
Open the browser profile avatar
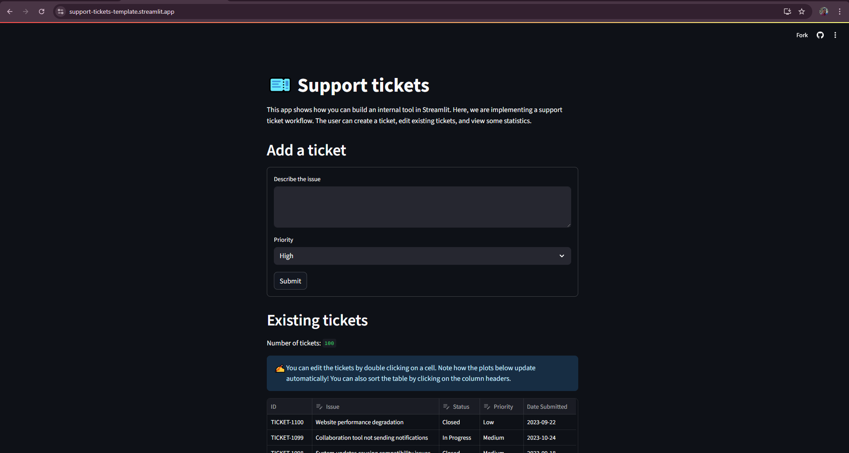824,11
